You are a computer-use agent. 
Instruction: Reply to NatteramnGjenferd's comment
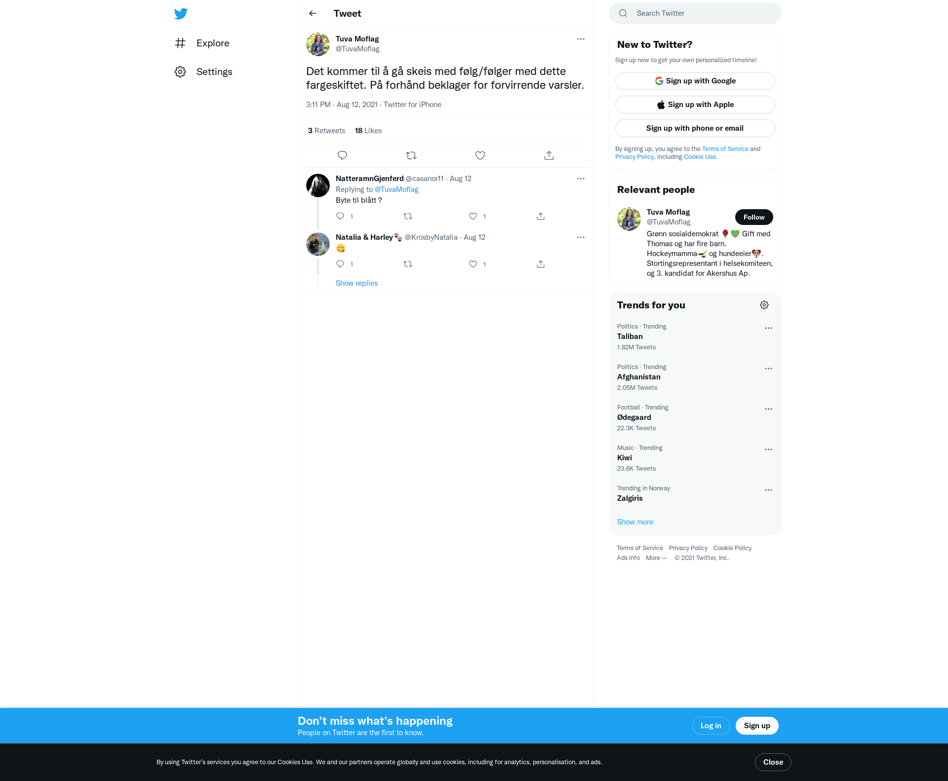point(340,216)
